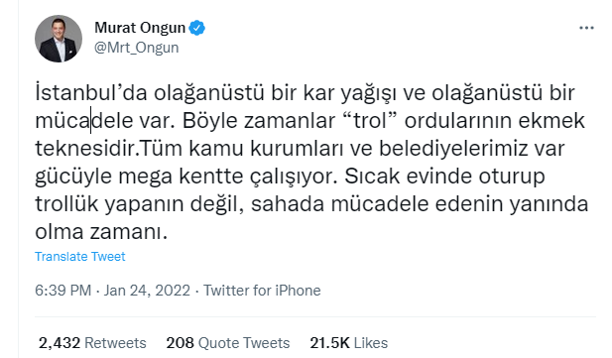Click the Murat Ongun display name
Image resolution: width=612 pixels, height=358 pixels.
[x=140, y=28]
